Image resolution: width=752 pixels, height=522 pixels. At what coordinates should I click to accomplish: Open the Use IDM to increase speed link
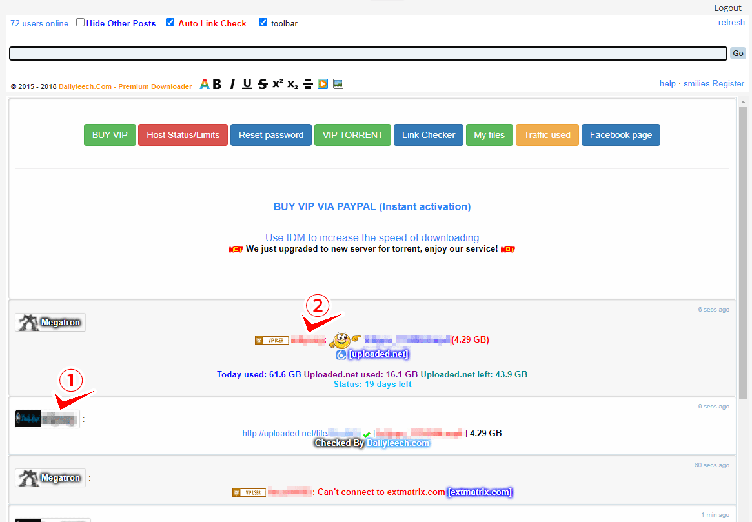372,237
